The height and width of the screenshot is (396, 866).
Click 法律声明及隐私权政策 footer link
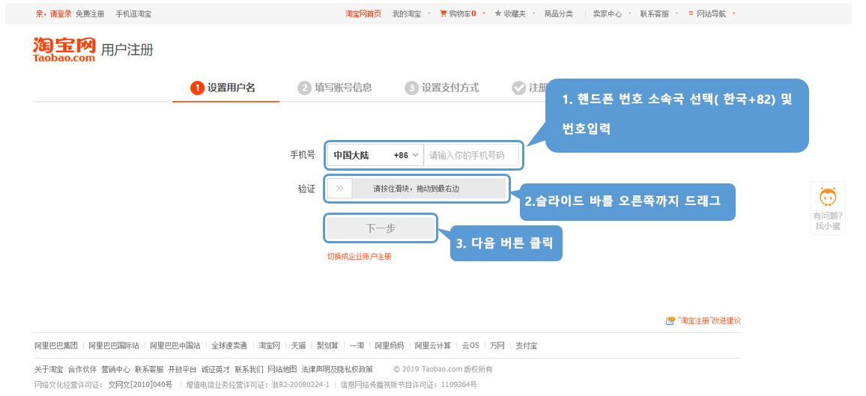pos(337,369)
